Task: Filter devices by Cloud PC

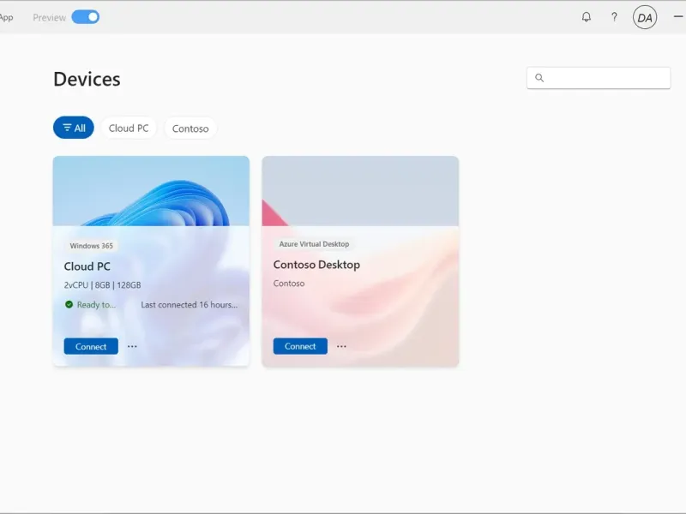Action: pos(129,128)
